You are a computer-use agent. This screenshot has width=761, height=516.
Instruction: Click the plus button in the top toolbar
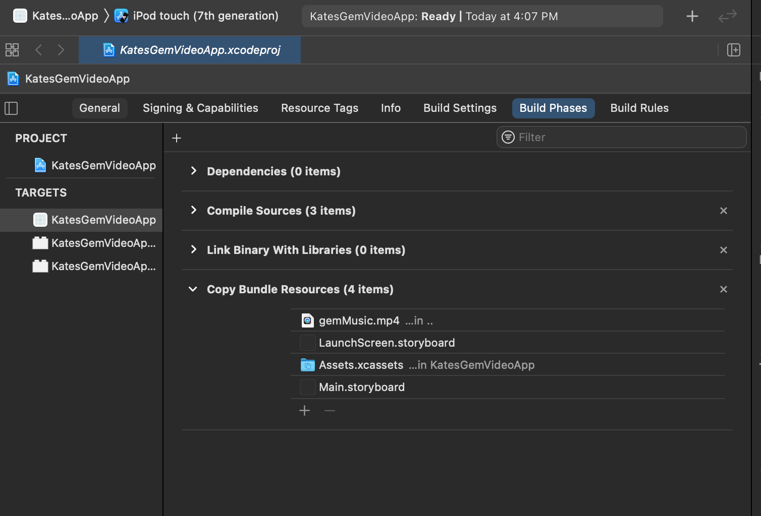pos(692,17)
